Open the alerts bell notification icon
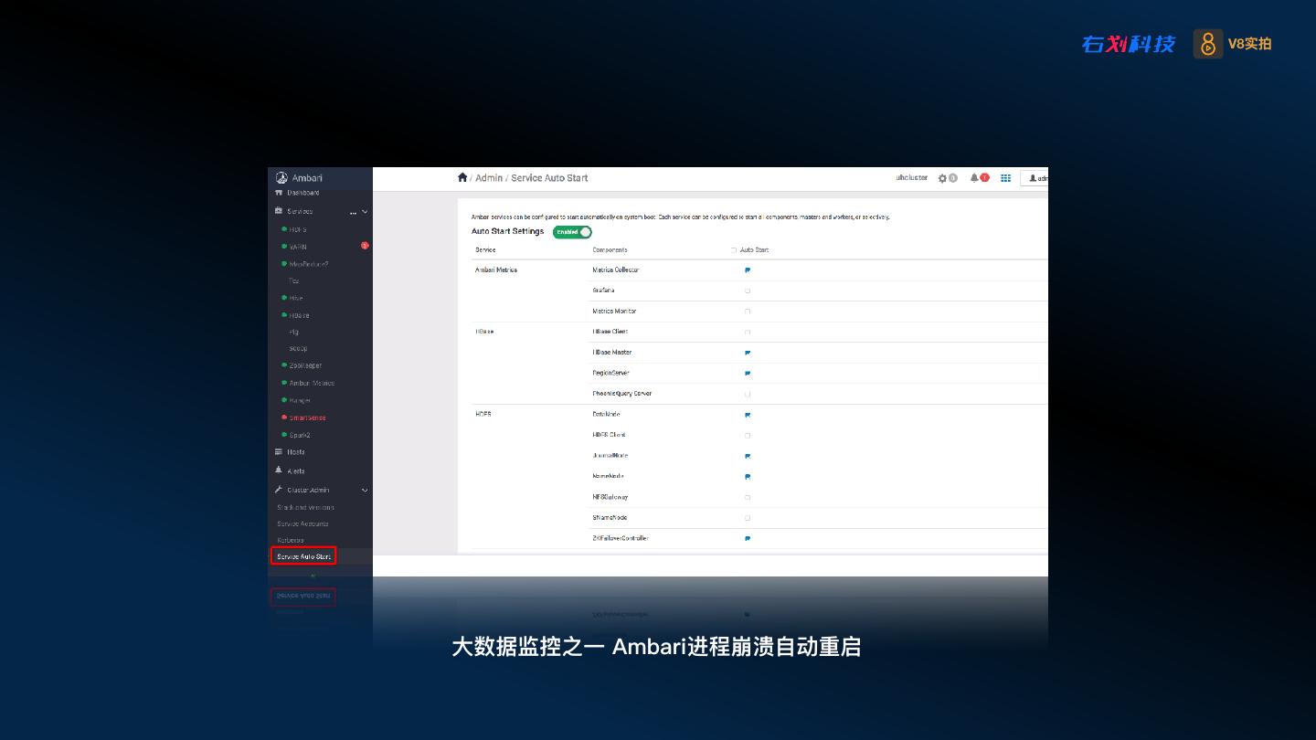 pyautogui.click(x=975, y=178)
